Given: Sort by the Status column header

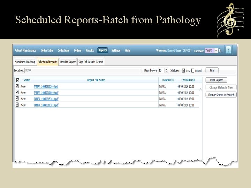Looking at the screenshot, I should pos(27,80).
